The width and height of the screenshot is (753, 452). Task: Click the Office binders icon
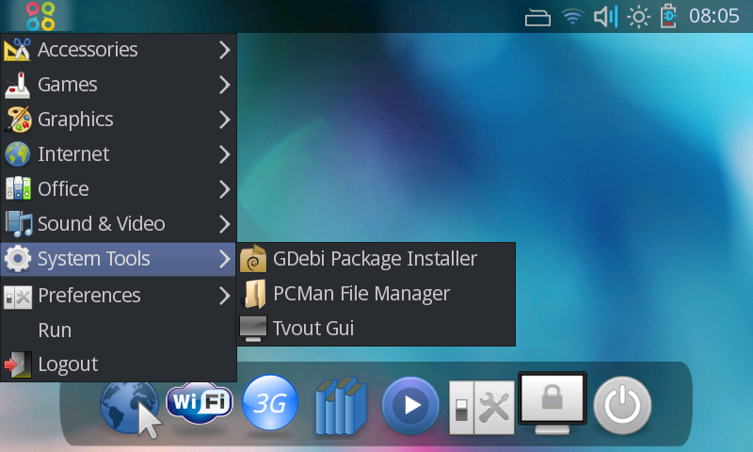tap(18, 188)
